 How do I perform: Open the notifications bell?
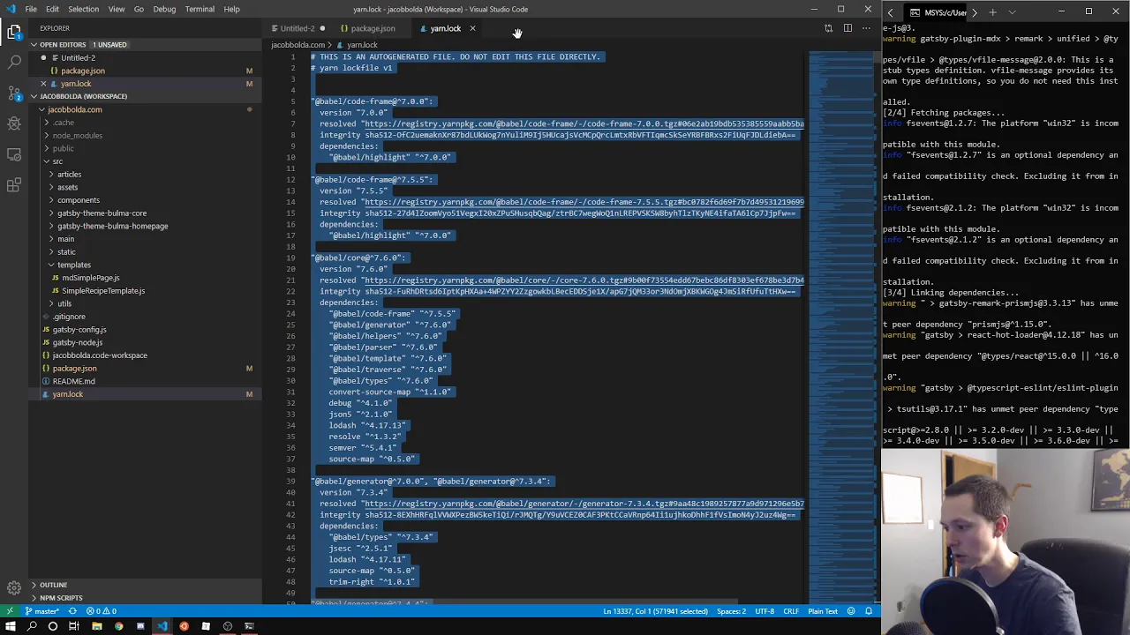coord(869,611)
